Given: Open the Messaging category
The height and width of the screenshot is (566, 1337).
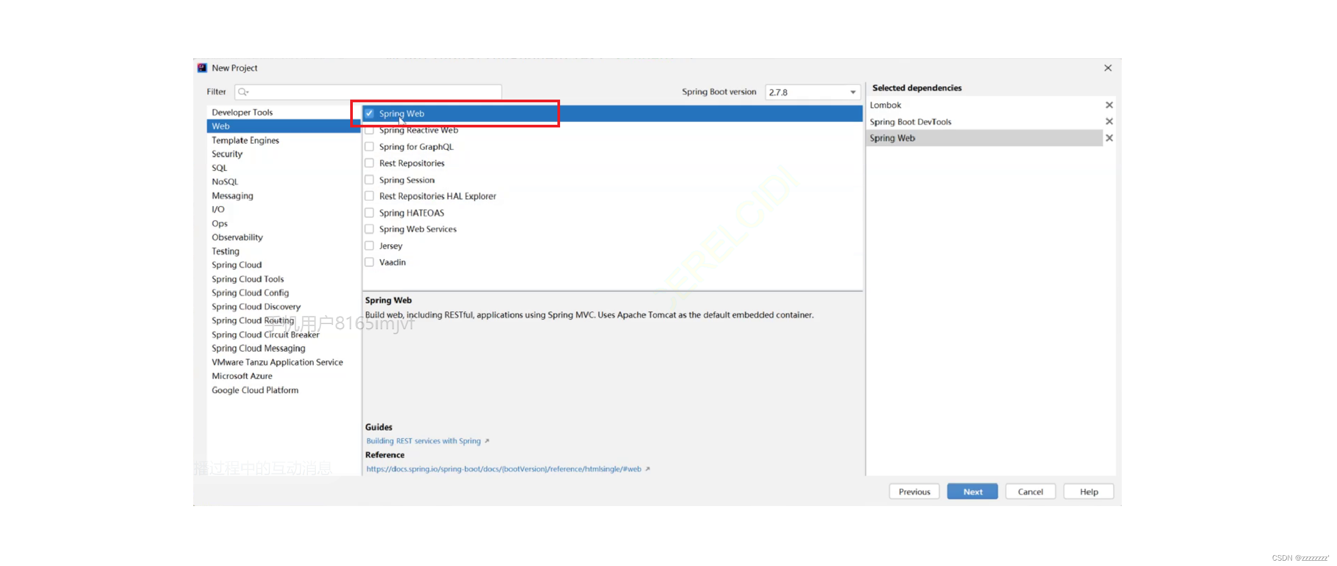Looking at the screenshot, I should pyautogui.click(x=283, y=196).
